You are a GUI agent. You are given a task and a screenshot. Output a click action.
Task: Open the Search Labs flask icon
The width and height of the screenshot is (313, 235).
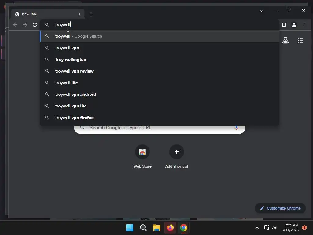click(x=285, y=41)
